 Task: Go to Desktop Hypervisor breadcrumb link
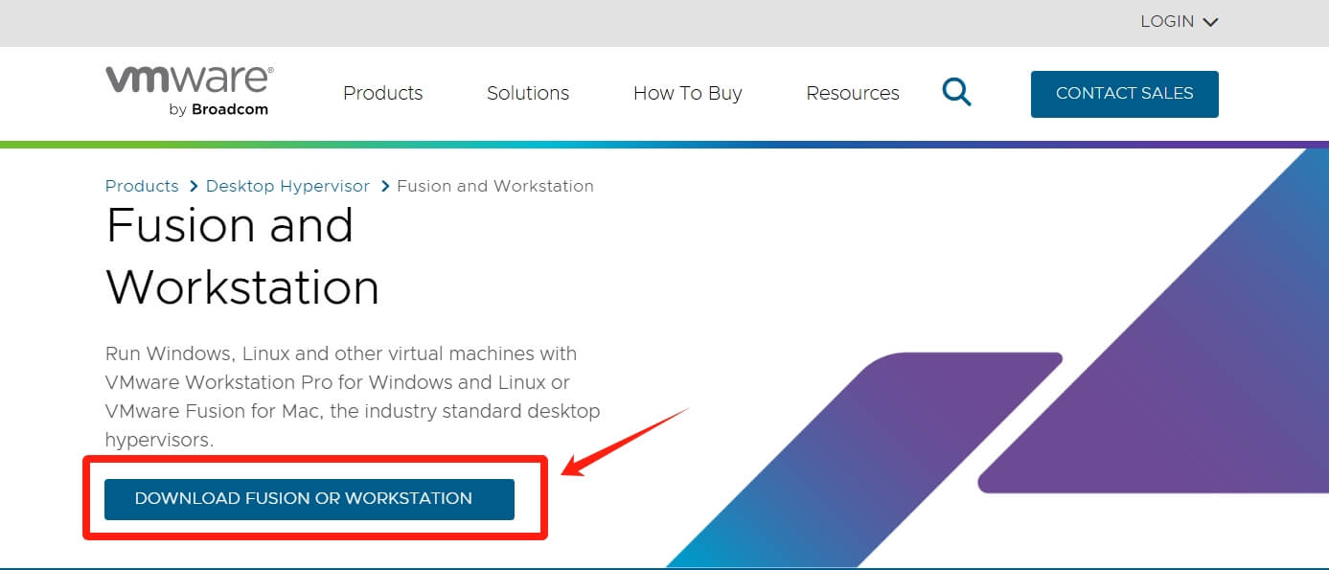tap(287, 186)
